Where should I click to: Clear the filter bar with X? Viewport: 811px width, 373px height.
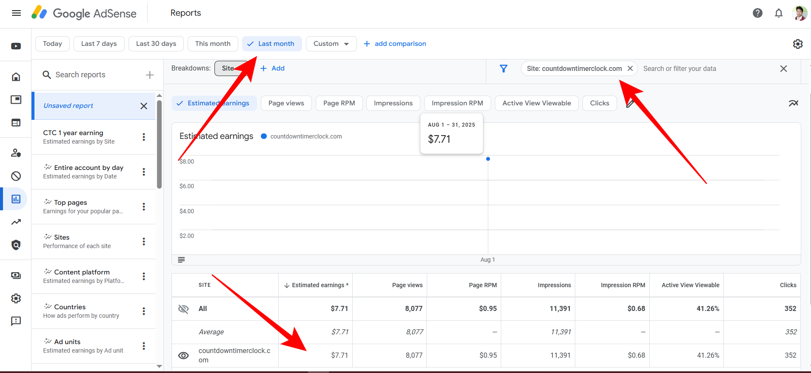(783, 68)
